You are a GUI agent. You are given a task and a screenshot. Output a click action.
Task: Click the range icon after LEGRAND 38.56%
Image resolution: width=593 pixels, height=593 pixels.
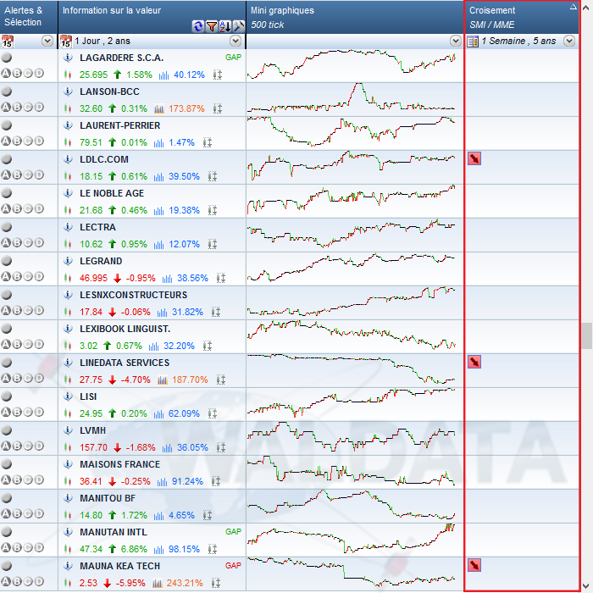coord(221,279)
